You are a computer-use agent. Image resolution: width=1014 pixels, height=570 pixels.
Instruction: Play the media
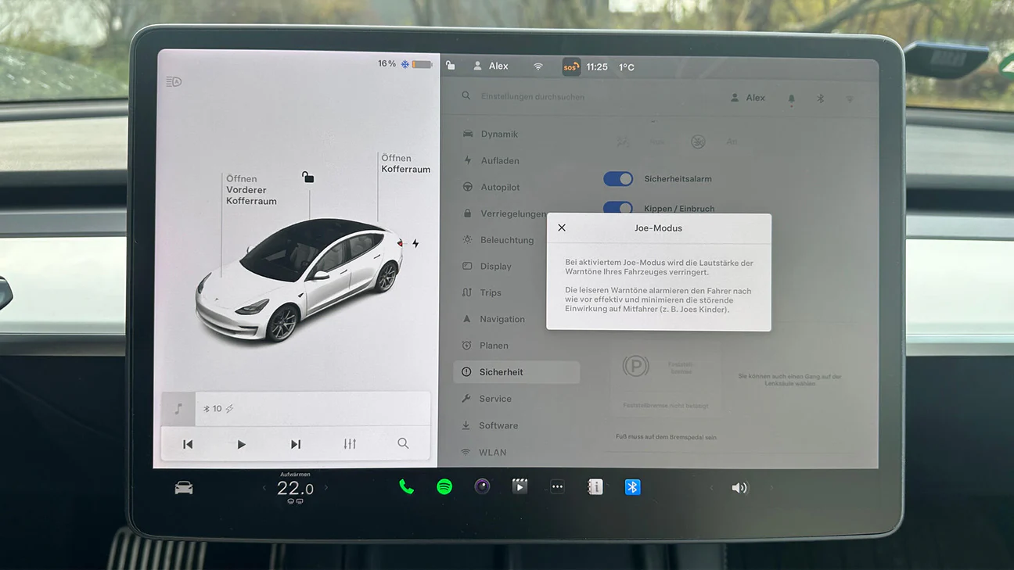(241, 444)
